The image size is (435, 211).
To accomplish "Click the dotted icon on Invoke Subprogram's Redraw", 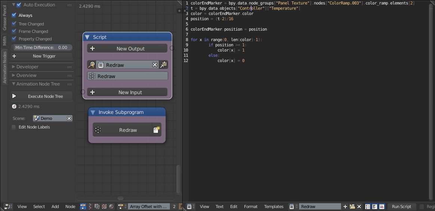I will click(98, 130).
